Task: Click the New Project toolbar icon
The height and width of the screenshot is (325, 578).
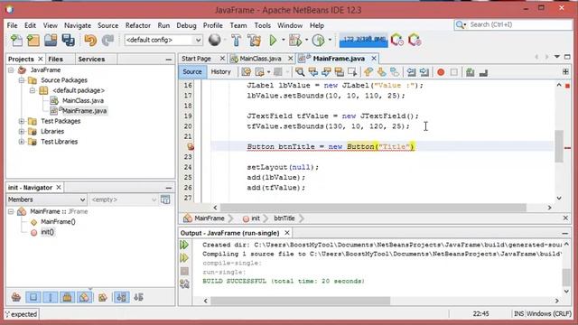Action: [x=33, y=40]
